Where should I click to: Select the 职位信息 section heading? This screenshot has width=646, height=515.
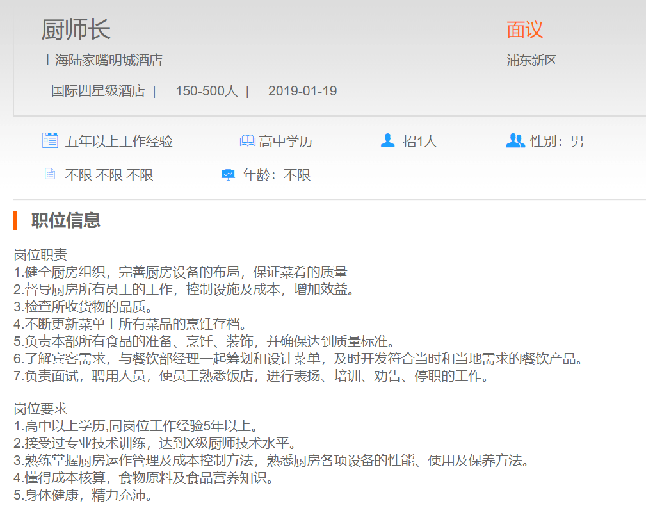click(x=65, y=220)
